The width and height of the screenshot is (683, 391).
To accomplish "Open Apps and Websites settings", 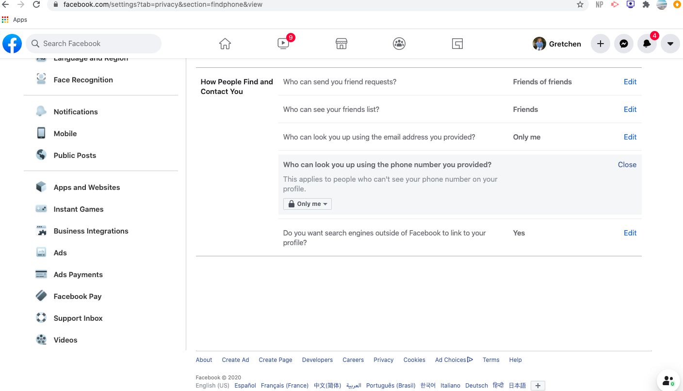I will (87, 188).
